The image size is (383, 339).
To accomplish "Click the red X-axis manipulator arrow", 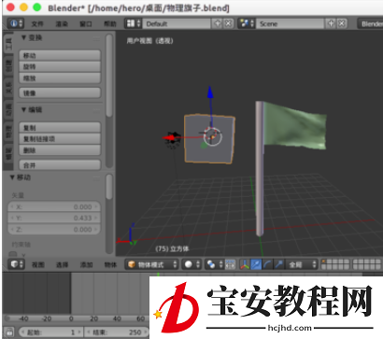I will 169,137.
